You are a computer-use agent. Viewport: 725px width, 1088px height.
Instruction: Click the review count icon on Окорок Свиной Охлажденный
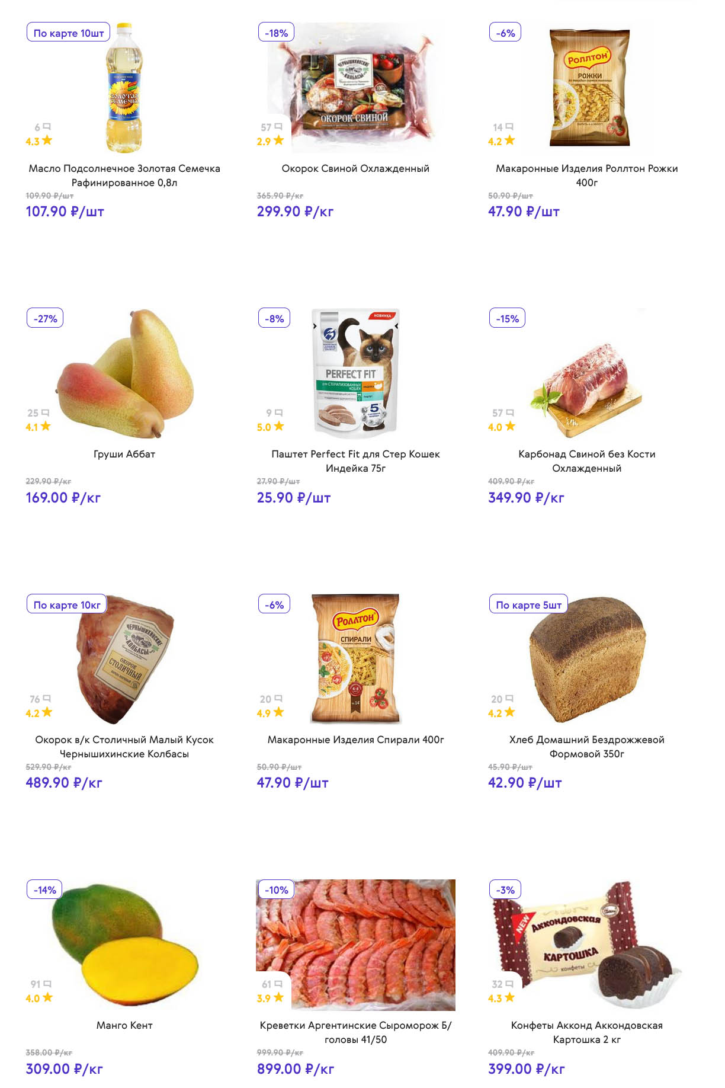[278, 127]
